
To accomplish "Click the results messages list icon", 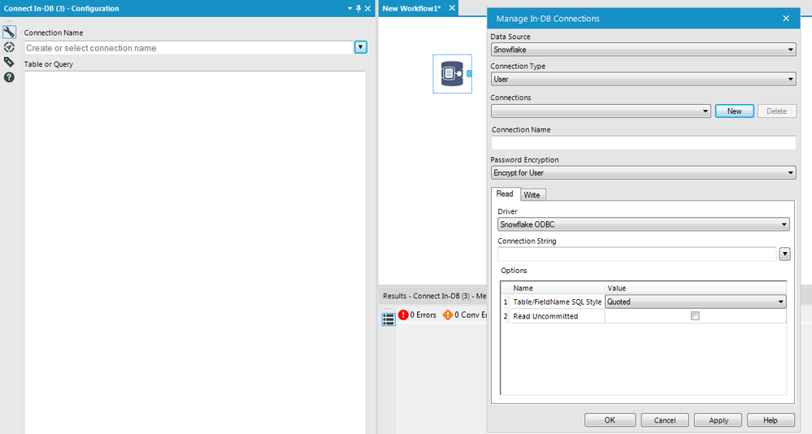I will point(389,319).
